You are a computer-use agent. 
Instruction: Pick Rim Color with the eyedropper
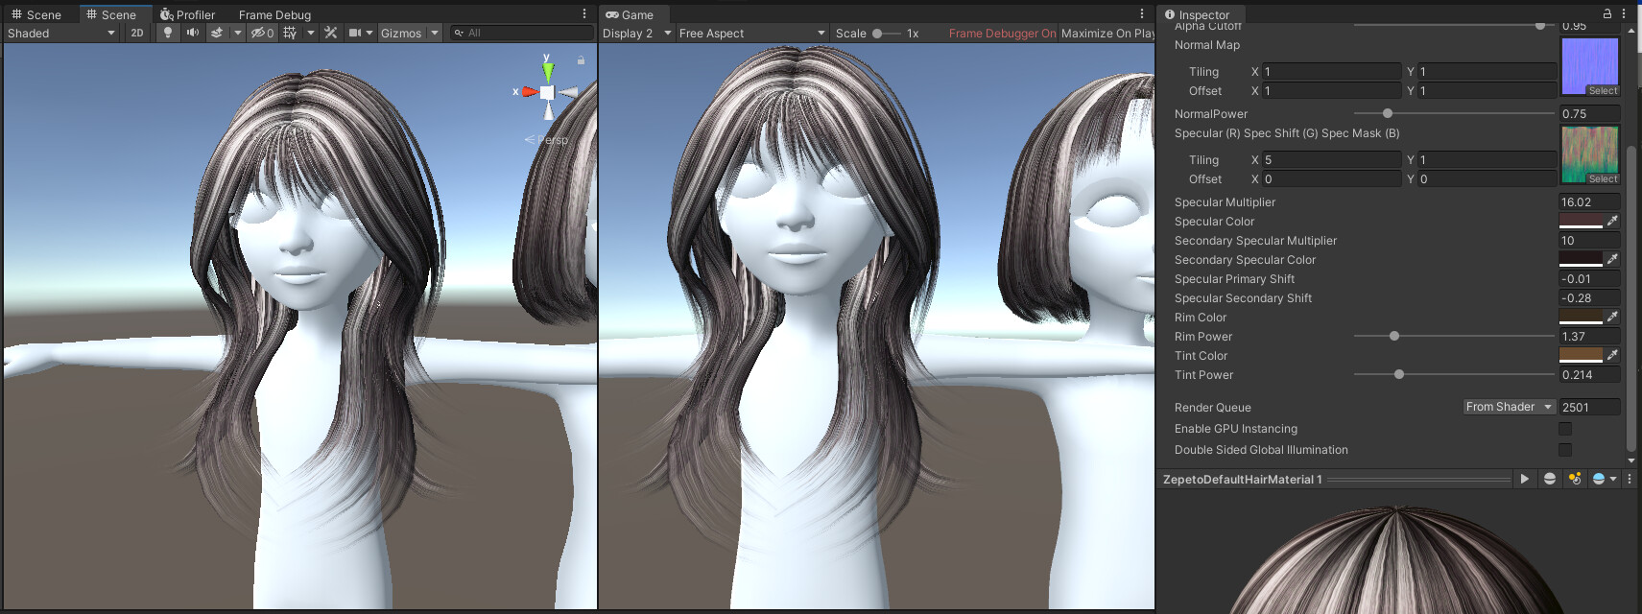coord(1612,317)
